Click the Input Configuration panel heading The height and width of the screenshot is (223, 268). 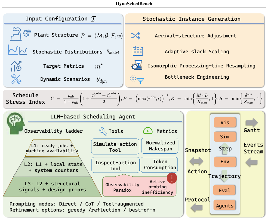click(x=60, y=19)
